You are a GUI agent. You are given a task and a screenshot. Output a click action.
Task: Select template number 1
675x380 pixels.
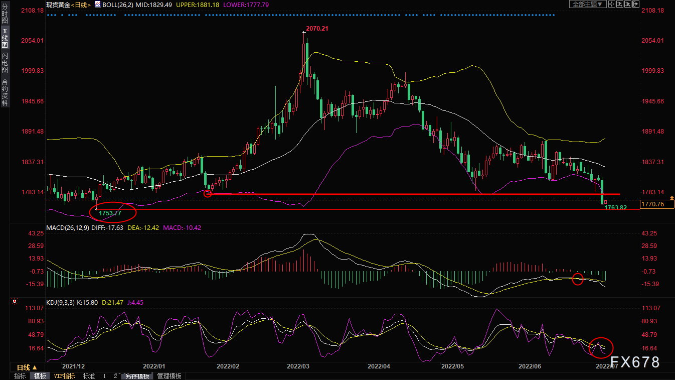tap(104, 376)
